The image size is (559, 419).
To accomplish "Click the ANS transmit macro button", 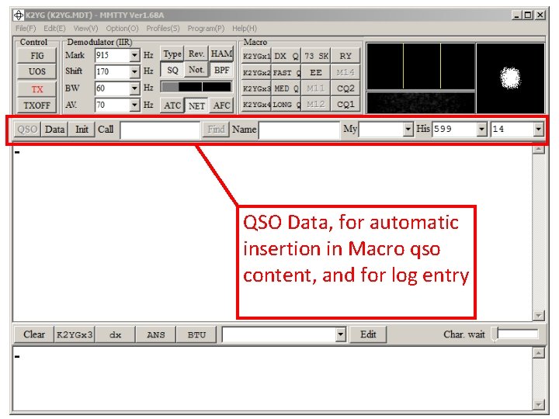I will 156,334.
